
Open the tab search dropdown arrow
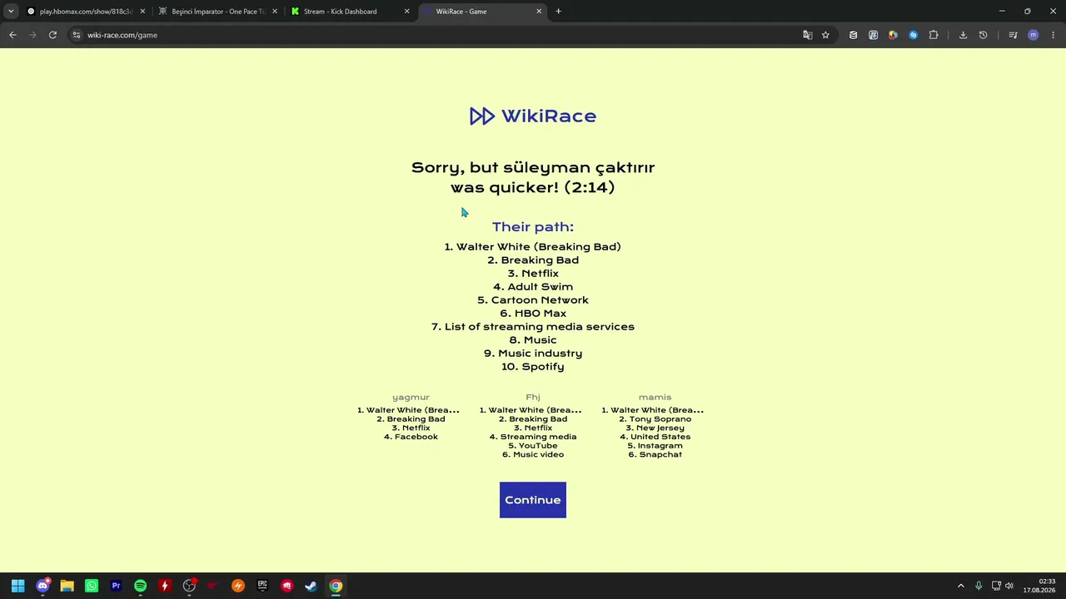click(x=11, y=11)
